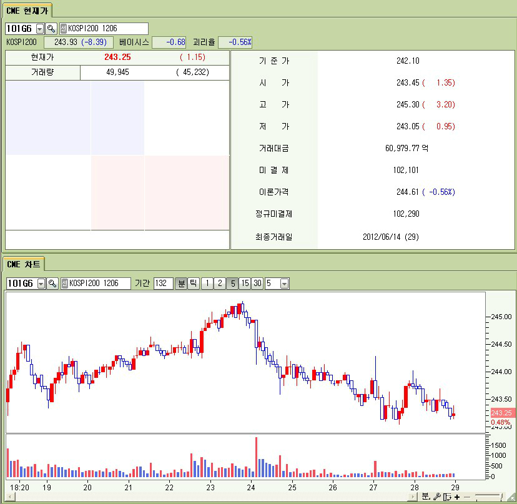This screenshot has height=504, width=517.
Task: Click the search icon in CME 현재가 panel
Action: 51,29
